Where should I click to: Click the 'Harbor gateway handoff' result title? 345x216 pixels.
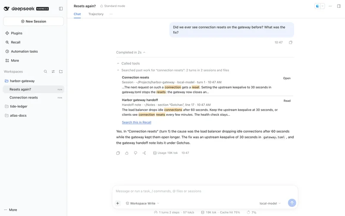click(140, 100)
